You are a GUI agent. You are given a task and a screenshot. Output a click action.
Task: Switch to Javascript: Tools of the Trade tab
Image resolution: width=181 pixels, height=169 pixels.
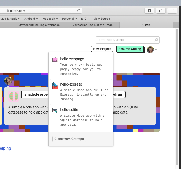93,25
